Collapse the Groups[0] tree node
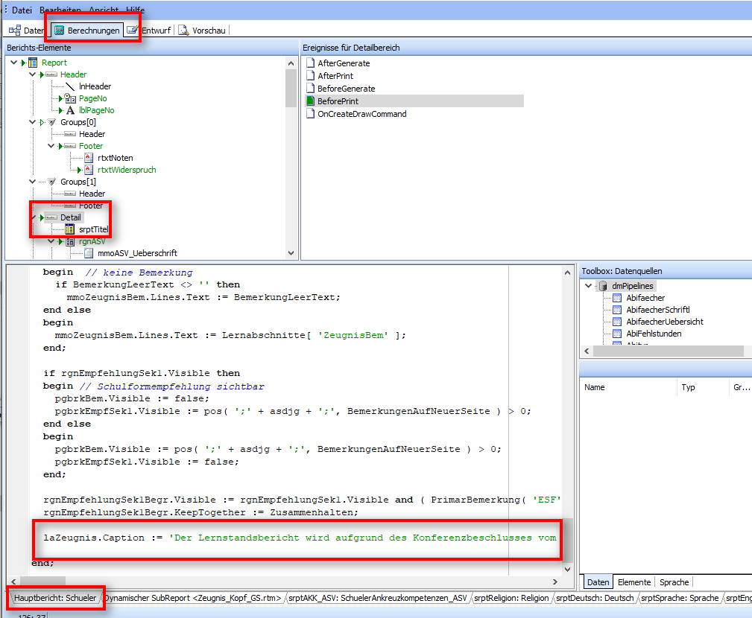This screenshot has height=618, width=752. pos(32,122)
